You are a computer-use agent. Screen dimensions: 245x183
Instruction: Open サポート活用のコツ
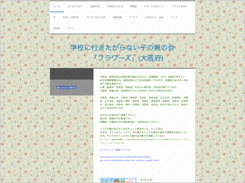pyautogui.click(x=154, y=6)
